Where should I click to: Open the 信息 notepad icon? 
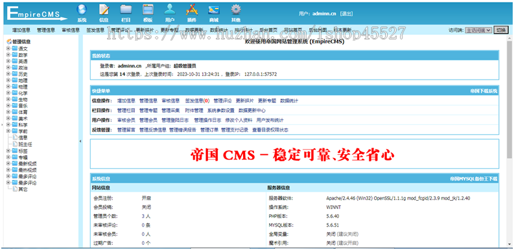[104, 10]
